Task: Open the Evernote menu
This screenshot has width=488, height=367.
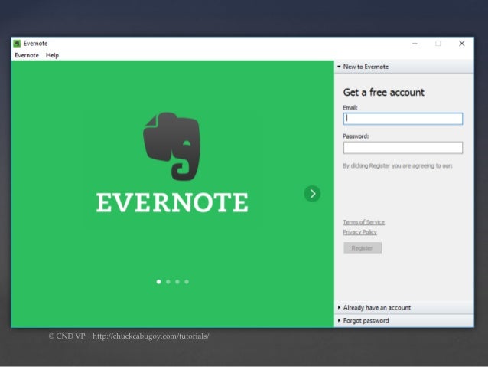Action: point(27,55)
